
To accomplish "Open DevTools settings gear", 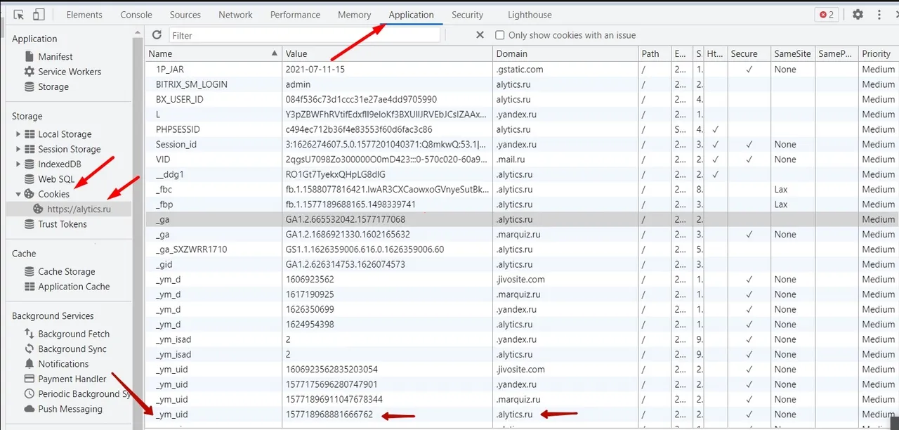I will tap(858, 14).
